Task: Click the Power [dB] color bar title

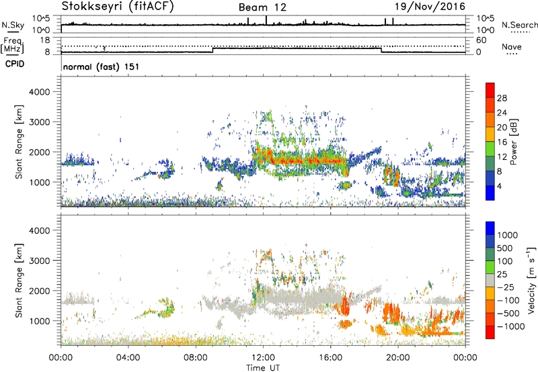Action: pyautogui.click(x=514, y=142)
